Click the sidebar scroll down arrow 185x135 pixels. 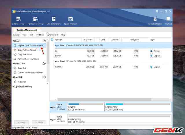[48, 83]
